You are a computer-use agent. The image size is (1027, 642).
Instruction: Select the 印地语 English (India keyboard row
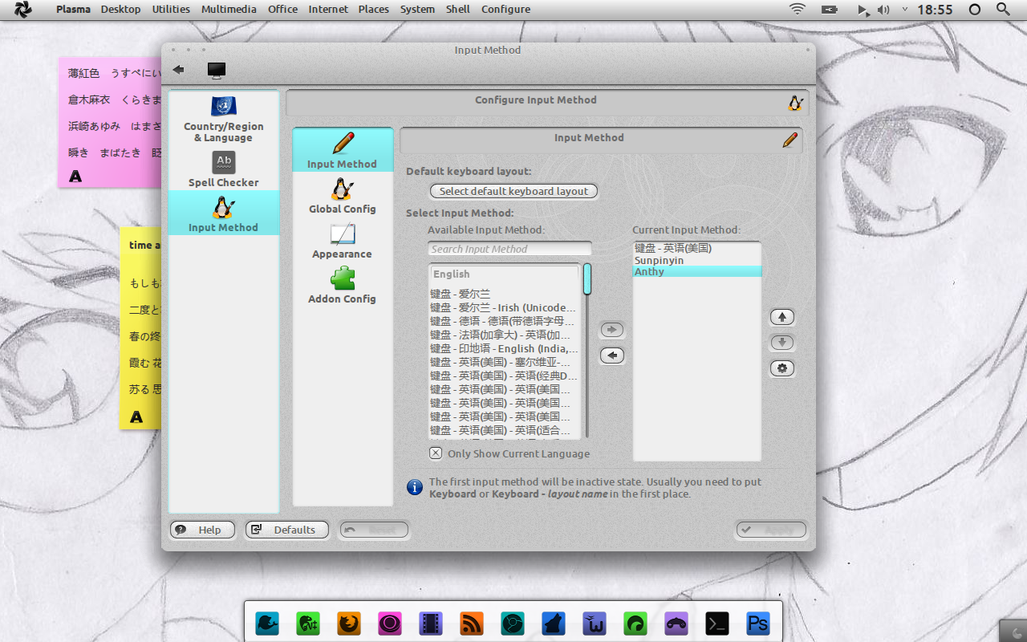tap(504, 348)
